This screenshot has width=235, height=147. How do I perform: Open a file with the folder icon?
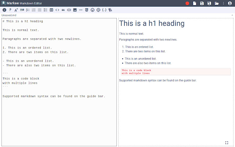coord(217,3)
